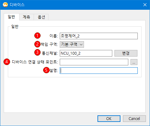Click the Cancel button

pos(134,119)
